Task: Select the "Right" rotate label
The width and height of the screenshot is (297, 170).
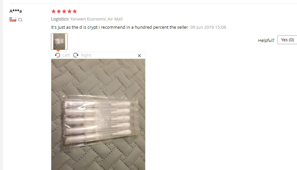Action: 86,55
